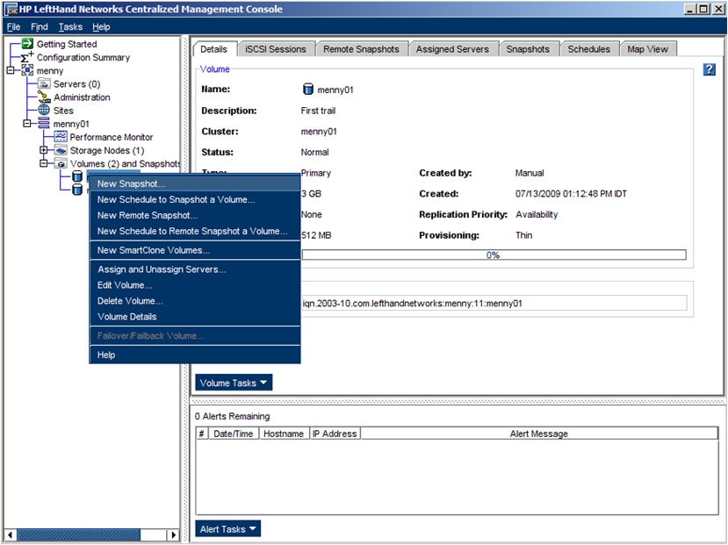Open the Alert Tasks dropdown
The height and width of the screenshot is (545, 728).
tap(228, 529)
